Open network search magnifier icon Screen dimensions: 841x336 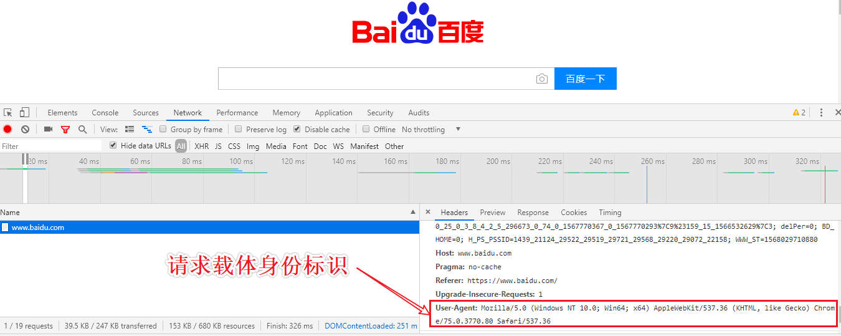[82, 130]
